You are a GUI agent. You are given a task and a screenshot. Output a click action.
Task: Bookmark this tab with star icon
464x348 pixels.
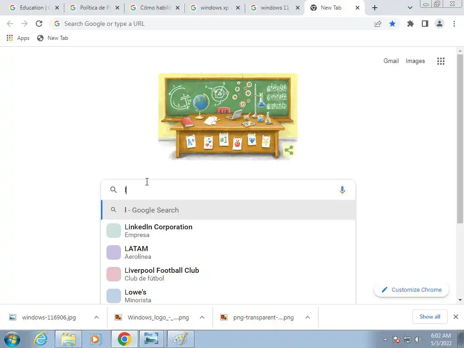click(x=392, y=24)
